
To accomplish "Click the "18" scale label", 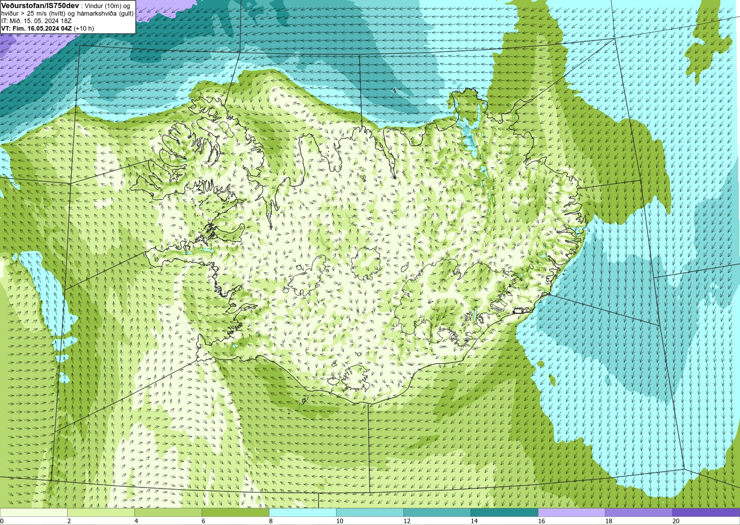I will point(609,521).
